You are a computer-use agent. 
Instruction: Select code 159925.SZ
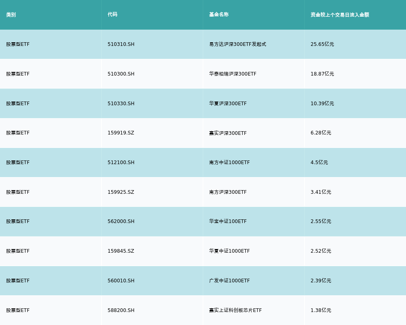click(121, 192)
